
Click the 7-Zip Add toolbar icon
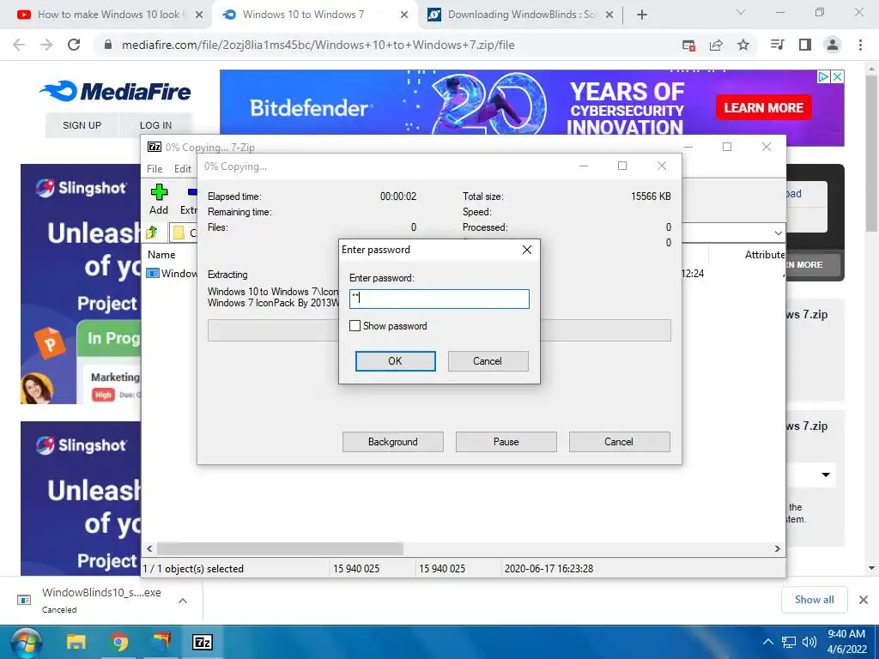coord(159,199)
